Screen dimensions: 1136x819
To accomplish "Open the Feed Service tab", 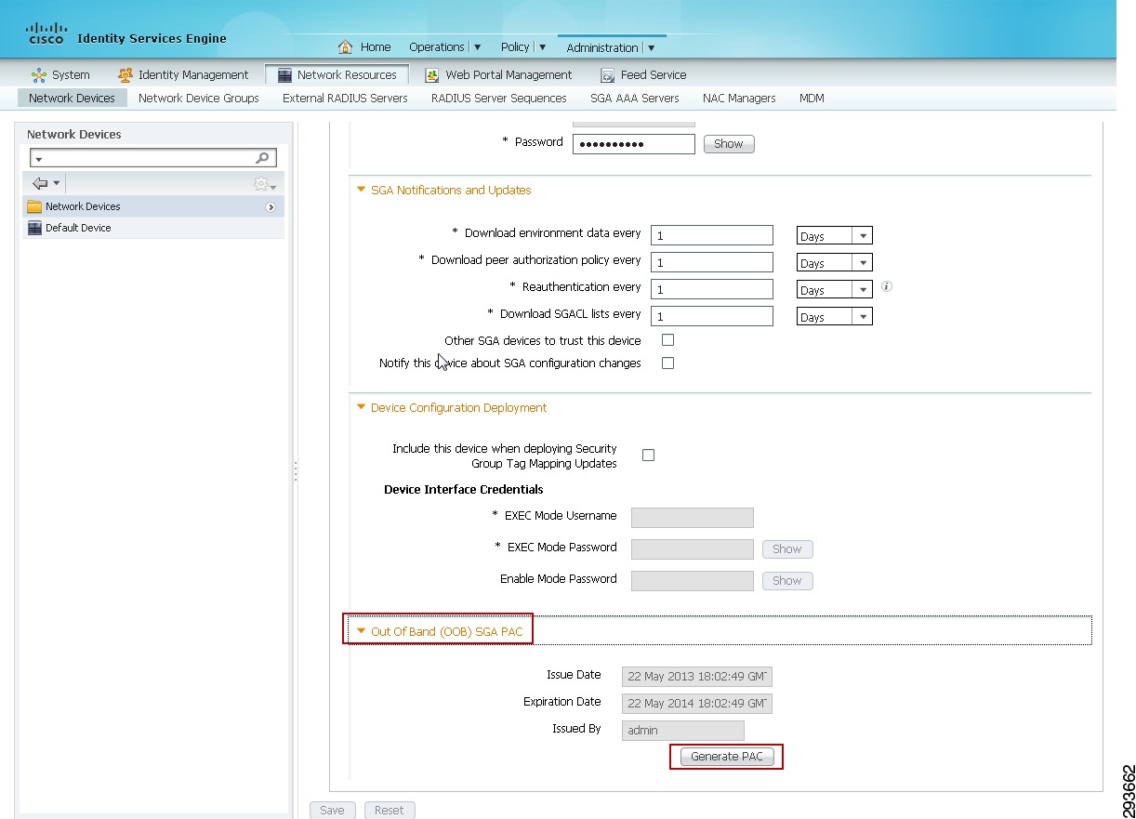I will coord(643,75).
